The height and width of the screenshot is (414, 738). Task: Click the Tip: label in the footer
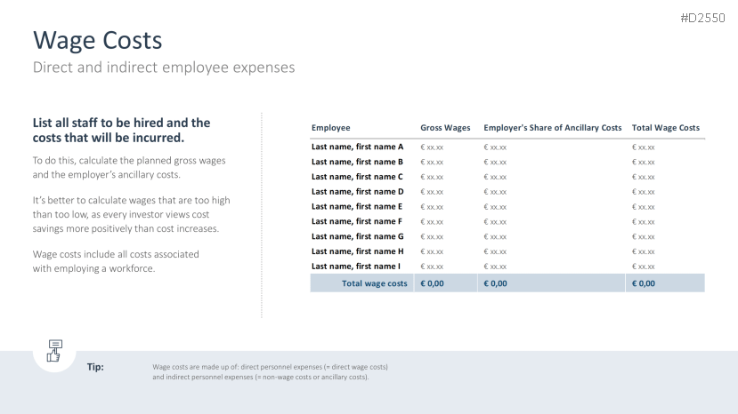(95, 366)
